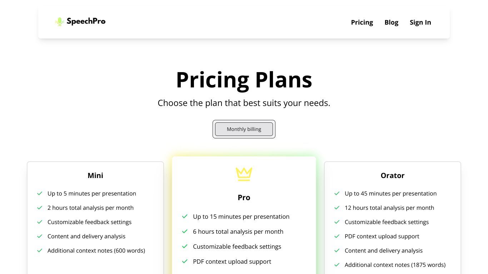Click the SpeechPro brand name text

click(86, 21)
